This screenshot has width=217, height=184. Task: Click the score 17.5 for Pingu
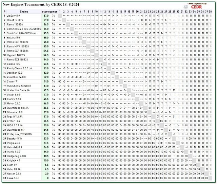pos(46,143)
